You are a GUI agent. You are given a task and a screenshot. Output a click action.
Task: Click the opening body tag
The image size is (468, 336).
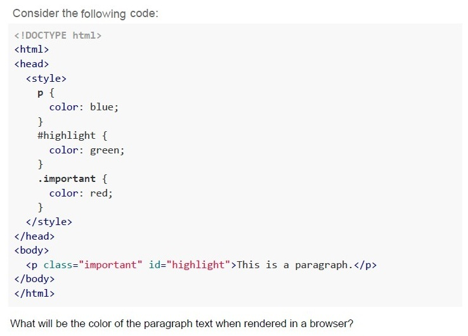32,250
